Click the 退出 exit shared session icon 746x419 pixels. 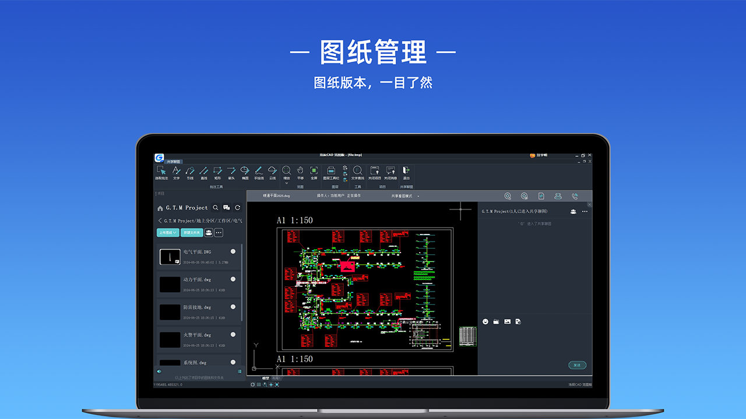[x=406, y=171]
